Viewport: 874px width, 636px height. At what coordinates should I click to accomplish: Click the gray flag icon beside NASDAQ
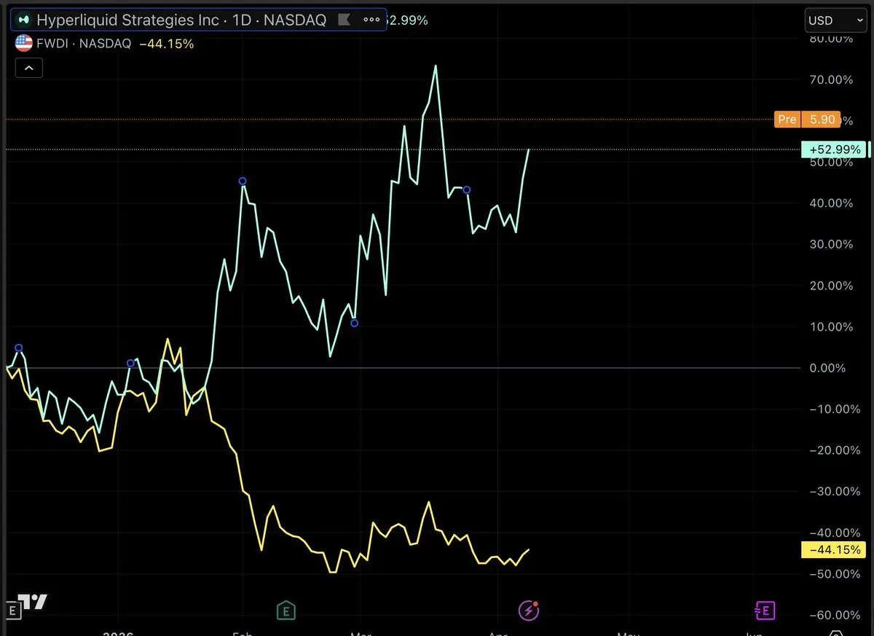(x=345, y=20)
